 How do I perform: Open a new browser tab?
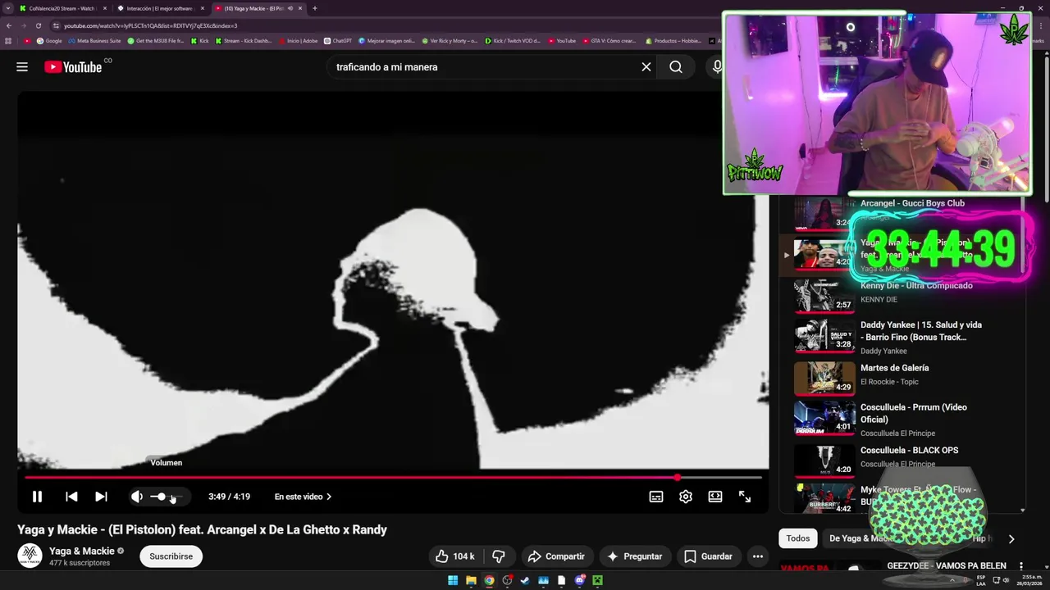point(315,8)
